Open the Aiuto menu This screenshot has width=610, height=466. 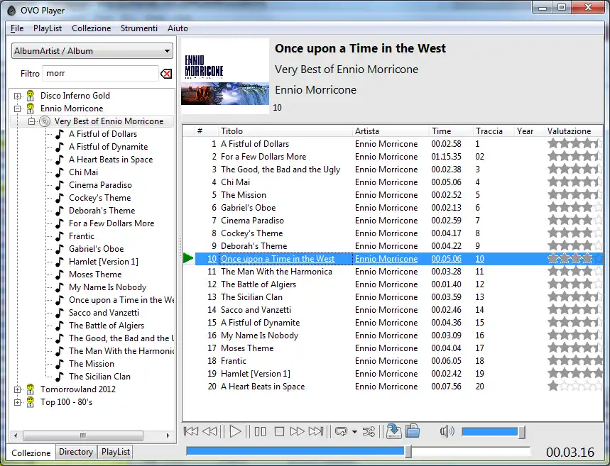pyautogui.click(x=178, y=28)
